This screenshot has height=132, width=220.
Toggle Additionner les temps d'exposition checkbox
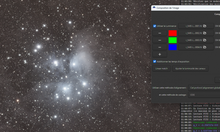(155, 61)
